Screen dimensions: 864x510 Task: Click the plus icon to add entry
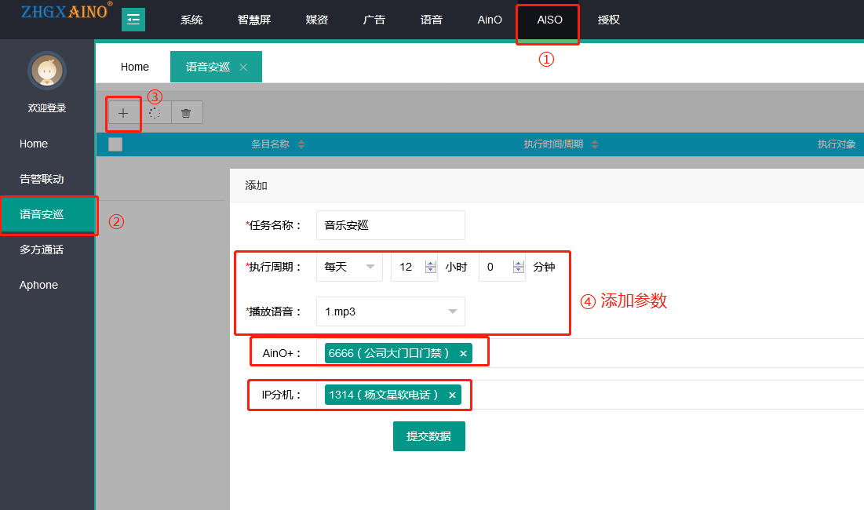(x=123, y=113)
